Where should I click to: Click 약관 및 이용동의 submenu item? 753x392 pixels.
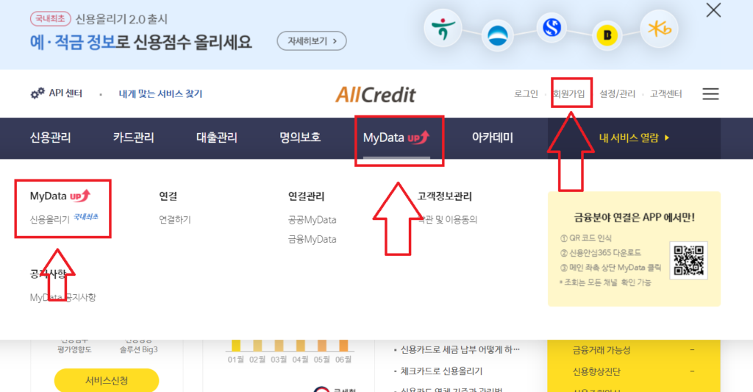(x=448, y=220)
